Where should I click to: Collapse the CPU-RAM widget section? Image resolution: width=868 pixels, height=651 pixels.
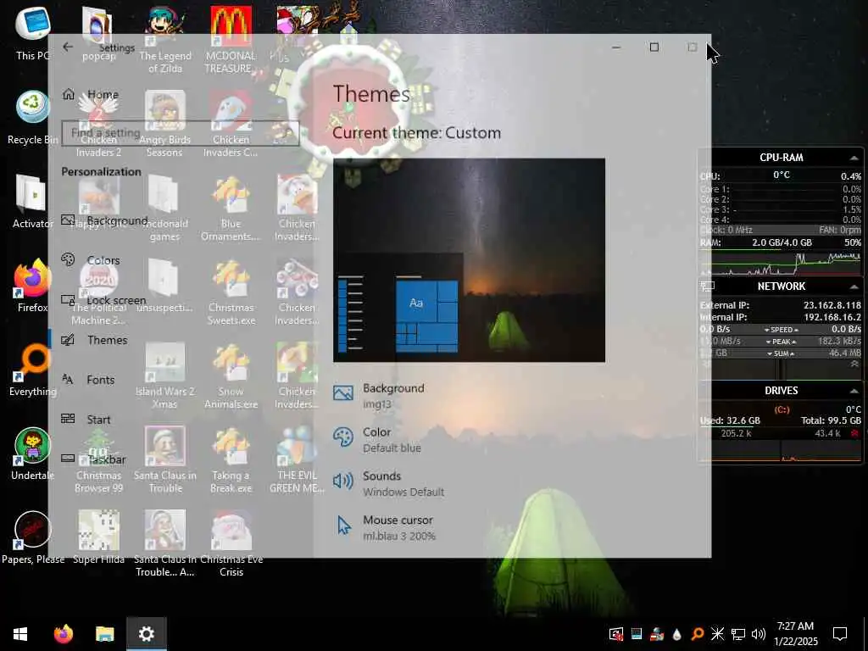[x=854, y=159]
